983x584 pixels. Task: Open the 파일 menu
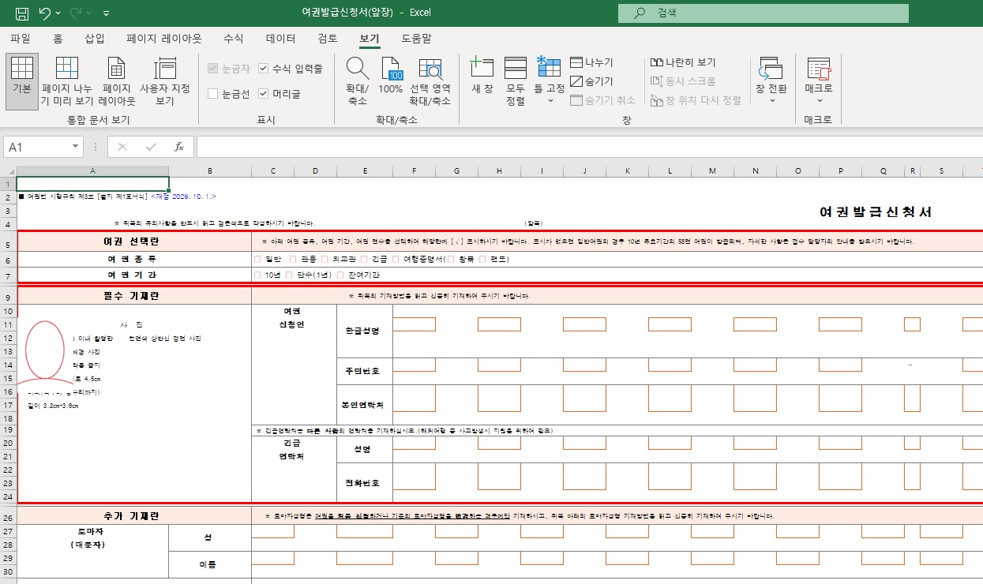tap(21, 37)
